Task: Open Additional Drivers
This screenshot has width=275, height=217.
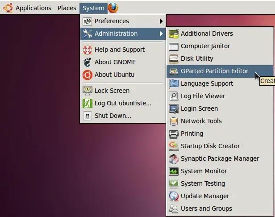Action: click(x=220, y=33)
